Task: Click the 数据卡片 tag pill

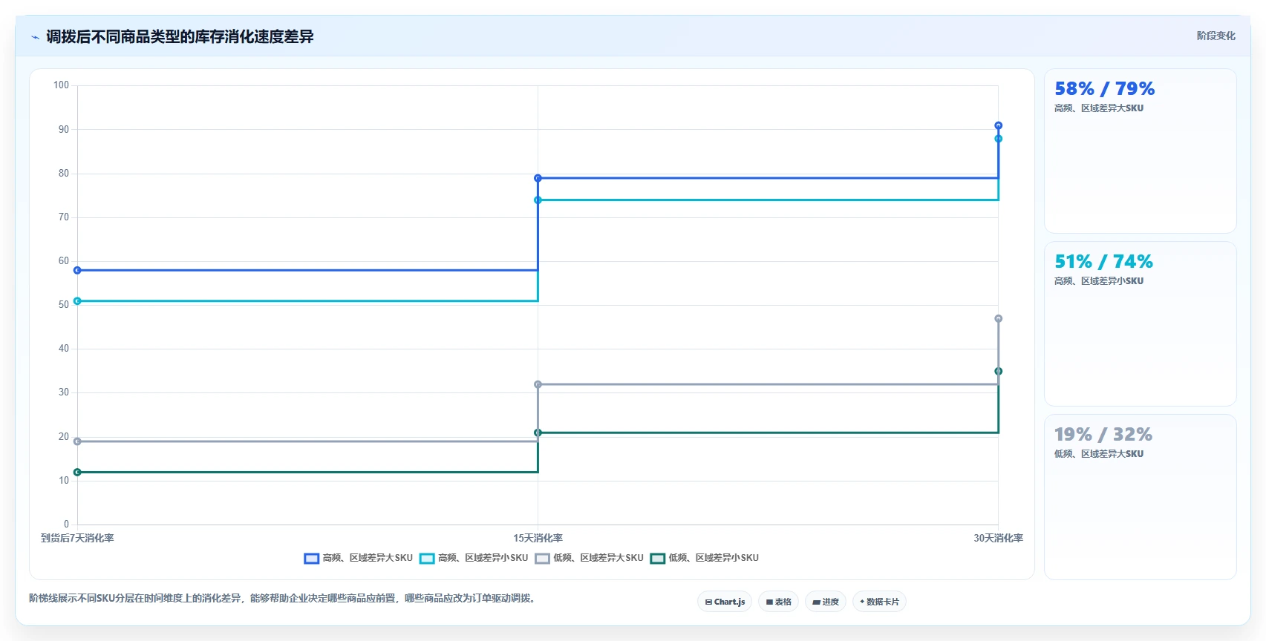Action: click(x=879, y=602)
